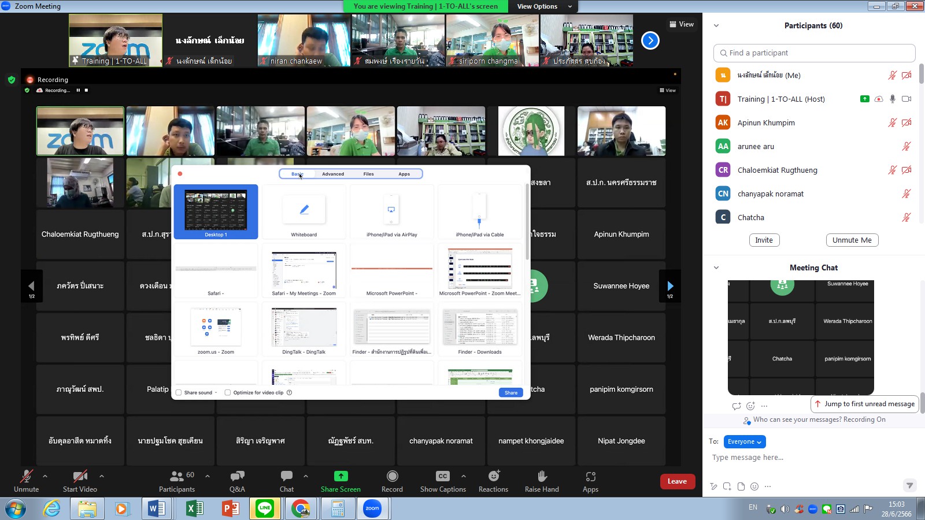Open emoji picker in chat compose toolbar
The width and height of the screenshot is (925, 520).
[754, 486]
